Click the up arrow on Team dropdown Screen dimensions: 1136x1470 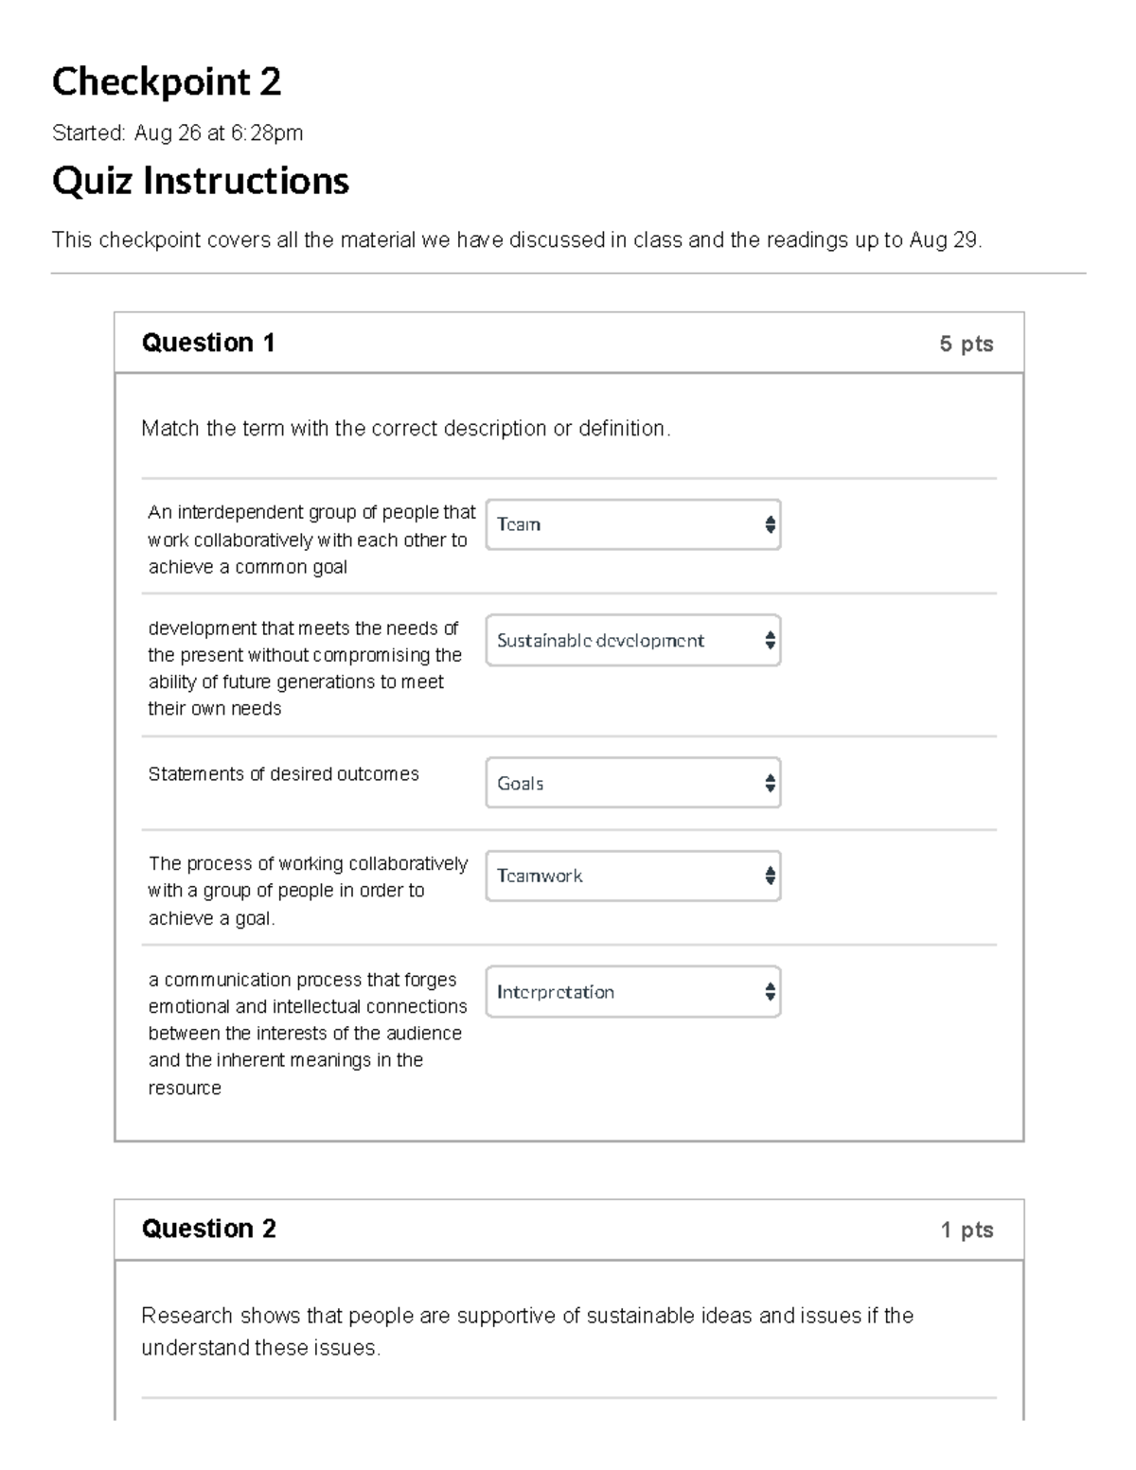[x=769, y=520]
